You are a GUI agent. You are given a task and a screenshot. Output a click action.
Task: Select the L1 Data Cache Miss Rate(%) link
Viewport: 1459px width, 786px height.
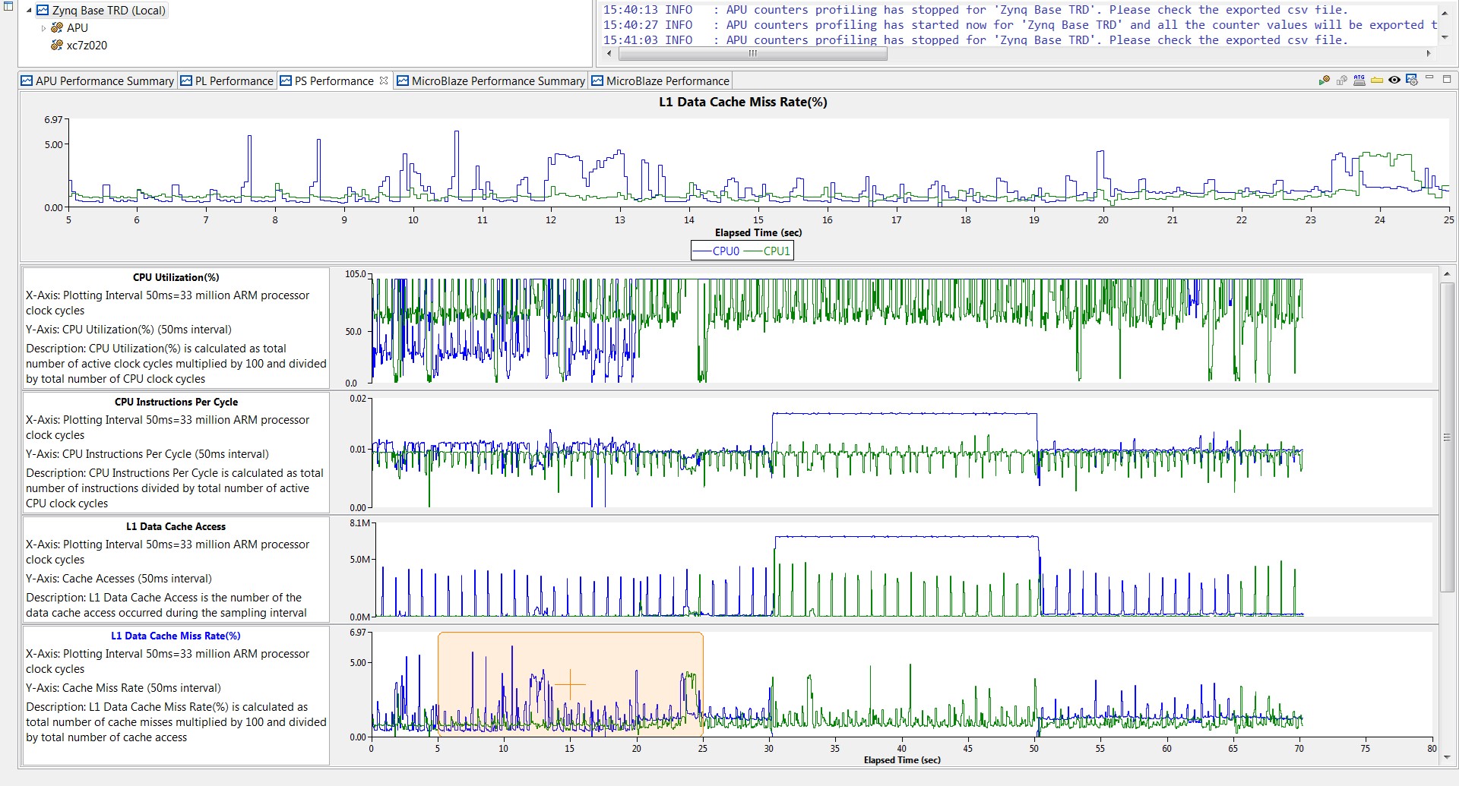(x=176, y=636)
